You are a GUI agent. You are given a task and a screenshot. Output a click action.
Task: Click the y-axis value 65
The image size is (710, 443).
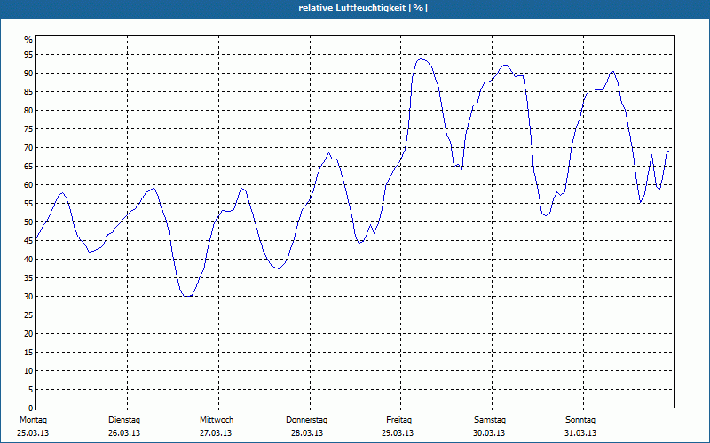28,167
